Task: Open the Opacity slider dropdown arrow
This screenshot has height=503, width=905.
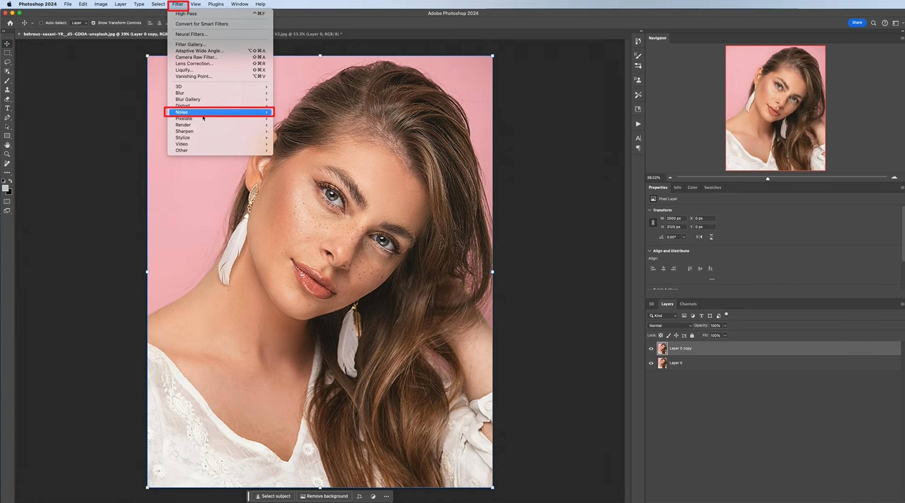Action: [x=725, y=326]
